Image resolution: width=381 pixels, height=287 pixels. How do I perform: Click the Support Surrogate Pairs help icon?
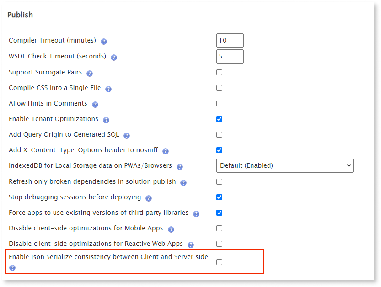[x=89, y=72]
